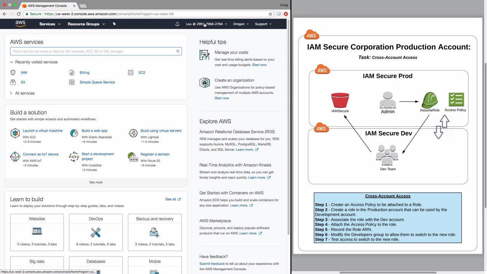Close the AWS Management Console tab
The height and width of the screenshot is (274, 487).
coord(74,6)
